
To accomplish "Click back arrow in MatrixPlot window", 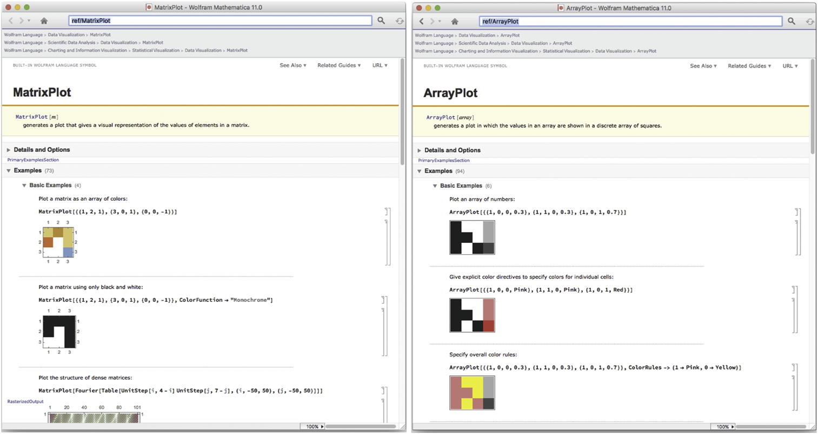I will point(11,21).
